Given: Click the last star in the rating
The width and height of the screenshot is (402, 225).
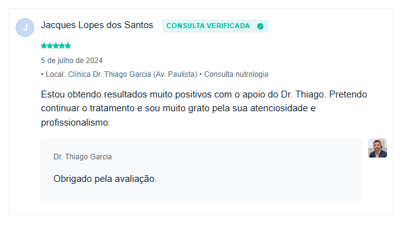Looking at the screenshot, I should [x=67, y=46].
